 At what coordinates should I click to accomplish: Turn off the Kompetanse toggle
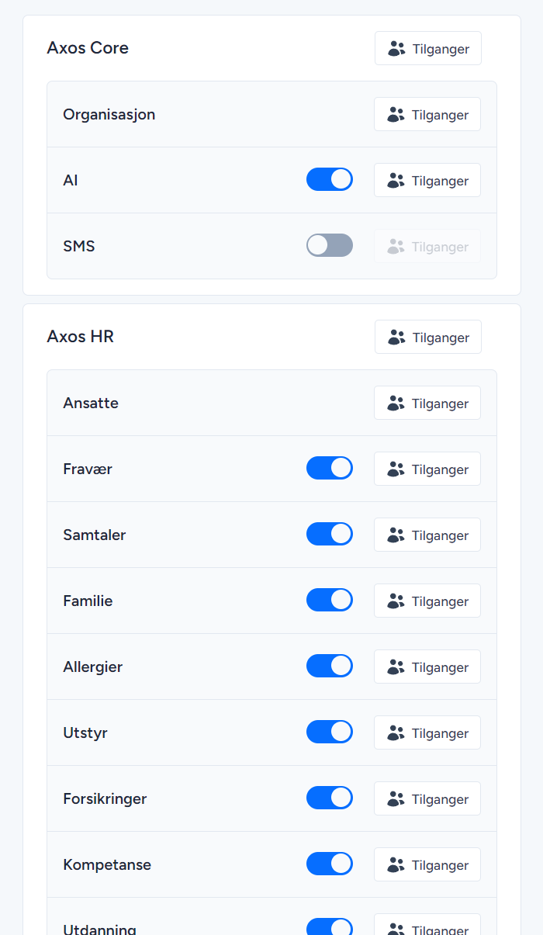330,864
